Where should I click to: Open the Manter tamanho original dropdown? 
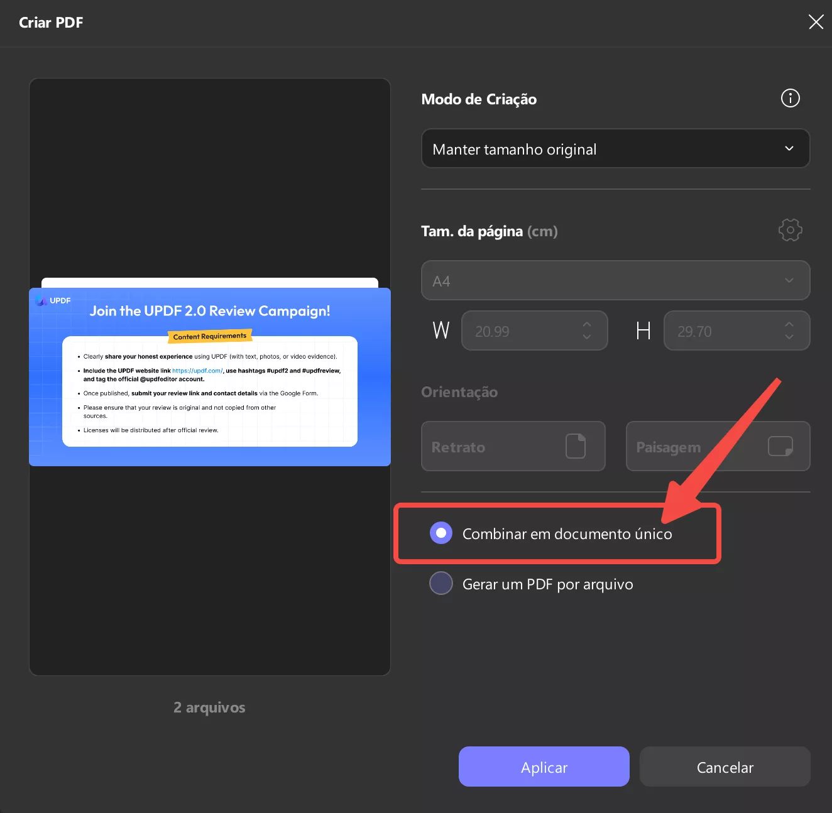615,149
